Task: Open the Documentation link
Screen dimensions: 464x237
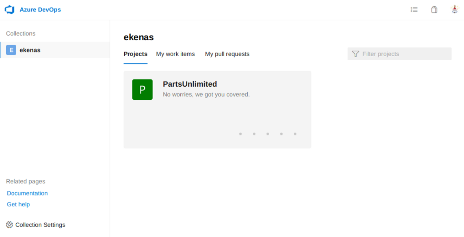Action: click(x=27, y=193)
